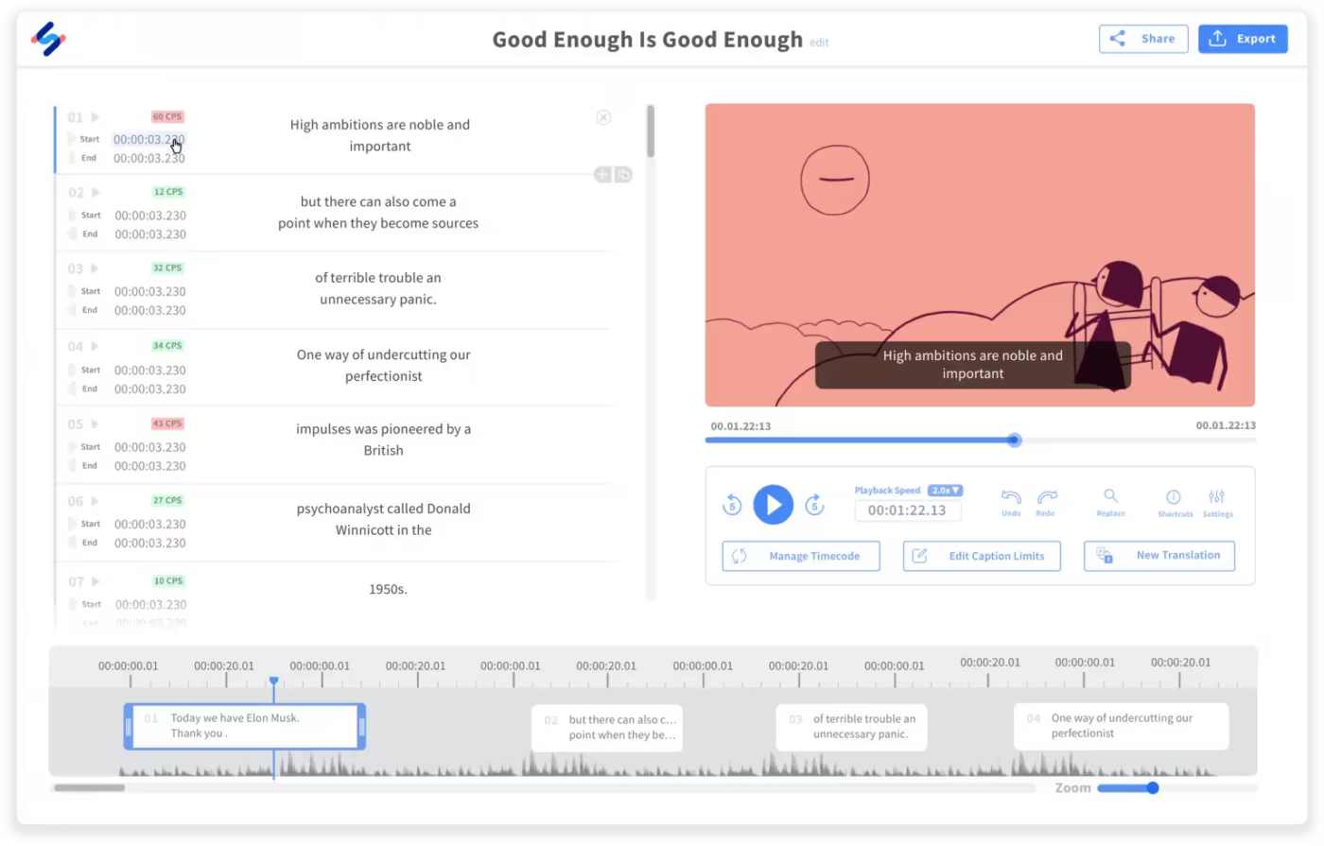The height and width of the screenshot is (846, 1324).
Task: Edit the project title via the edit link
Action: pos(819,43)
